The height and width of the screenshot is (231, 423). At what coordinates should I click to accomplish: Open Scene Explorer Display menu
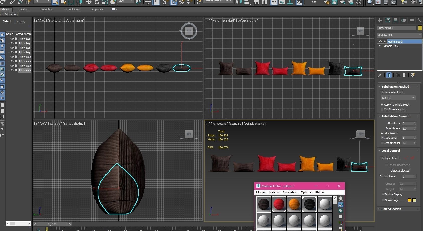20,21
